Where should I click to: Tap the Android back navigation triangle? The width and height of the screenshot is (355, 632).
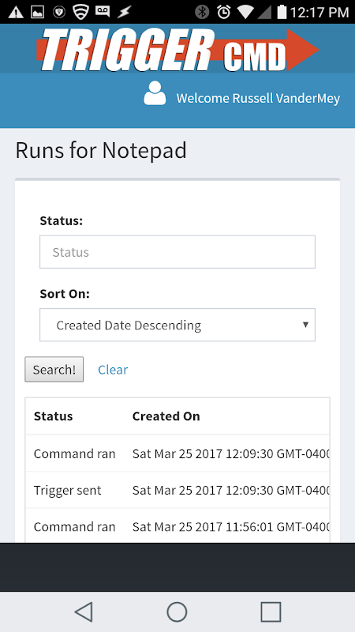84,611
